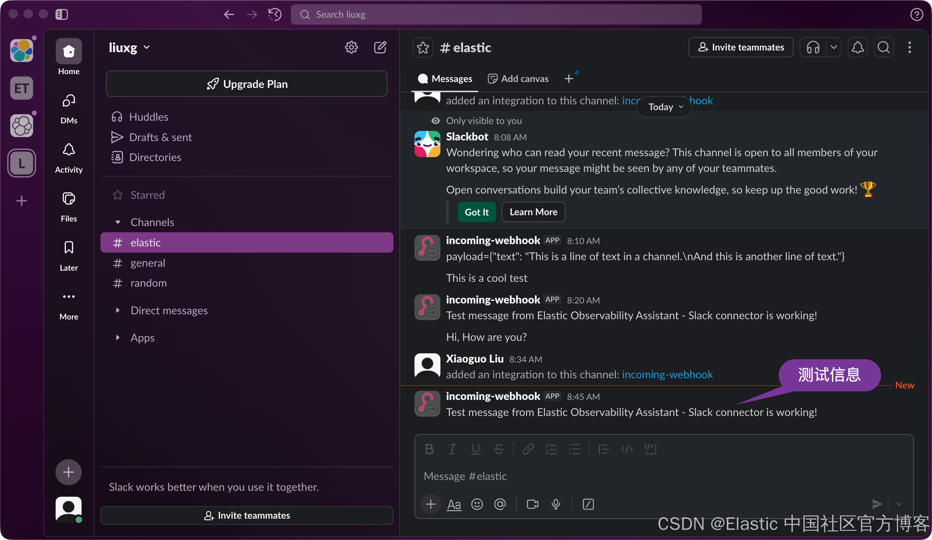Switch to the Add canvas tab
The height and width of the screenshot is (540, 932).
[x=518, y=79]
